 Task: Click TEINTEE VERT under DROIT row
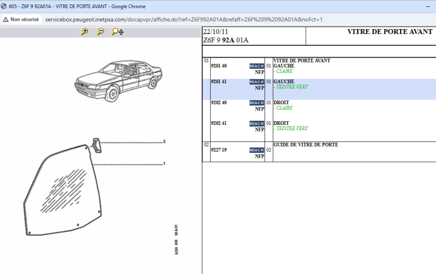(x=292, y=128)
